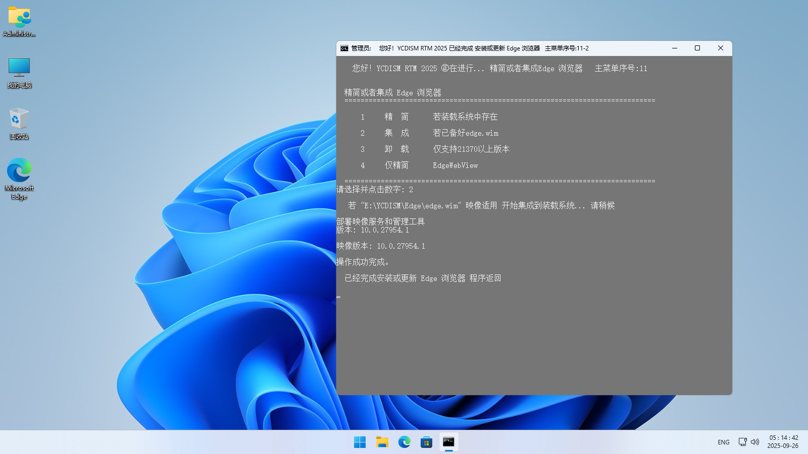The height and width of the screenshot is (454, 808).
Task: Click the cmd icon in the console title bar
Action: click(x=344, y=48)
